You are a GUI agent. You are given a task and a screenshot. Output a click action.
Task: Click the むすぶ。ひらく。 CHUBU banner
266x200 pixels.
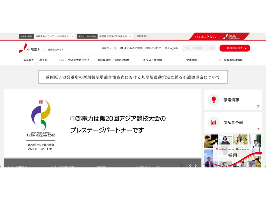click(219, 36)
